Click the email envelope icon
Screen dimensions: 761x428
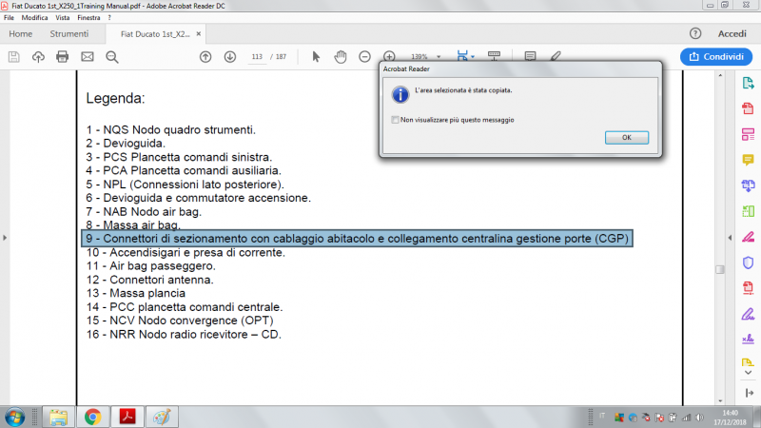tap(88, 57)
